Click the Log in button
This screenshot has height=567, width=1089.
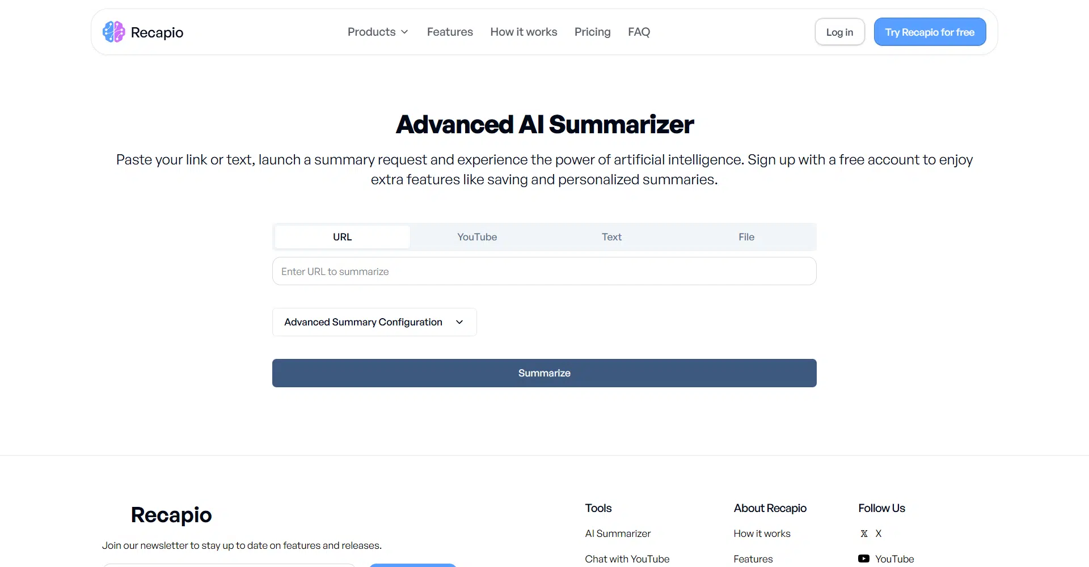[839, 32]
